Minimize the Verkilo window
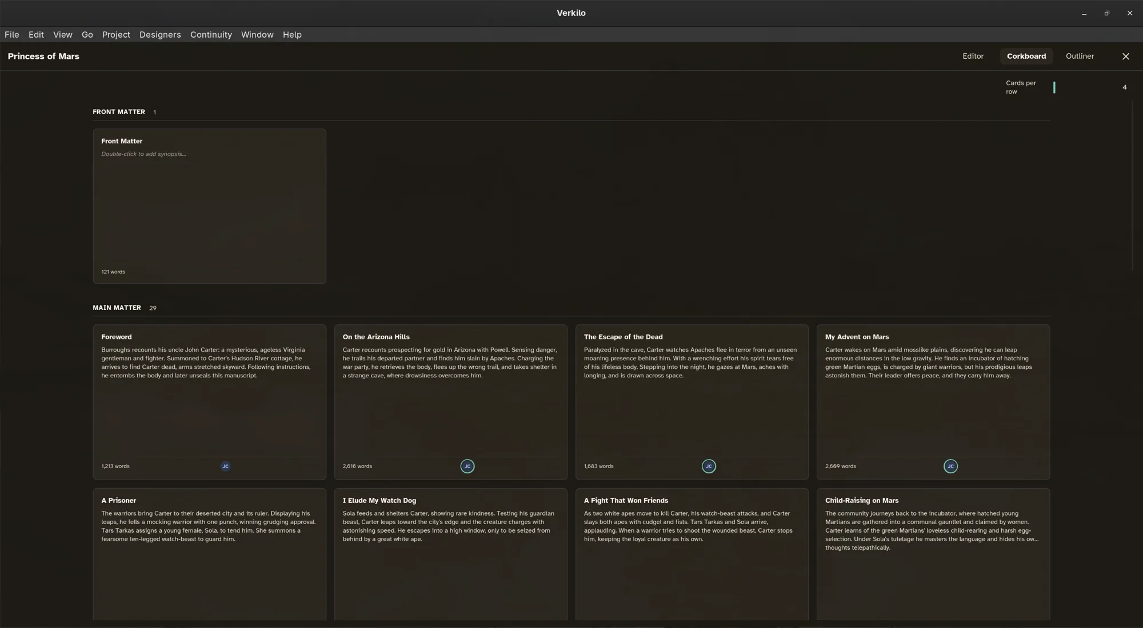 pyautogui.click(x=1084, y=13)
